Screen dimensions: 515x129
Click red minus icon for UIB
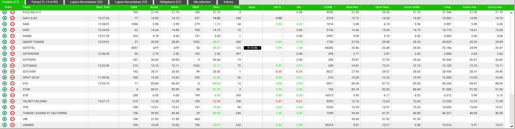point(12,119)
